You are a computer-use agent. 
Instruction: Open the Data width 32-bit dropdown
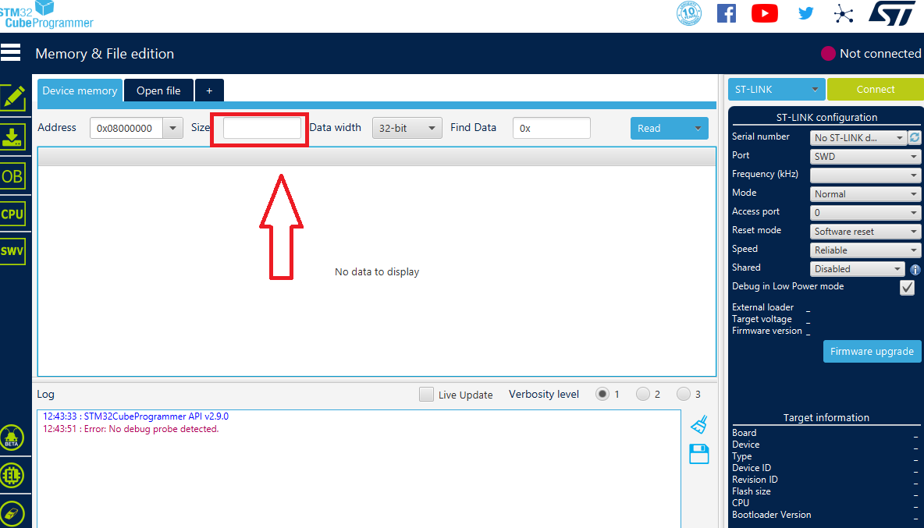[407, 128]
